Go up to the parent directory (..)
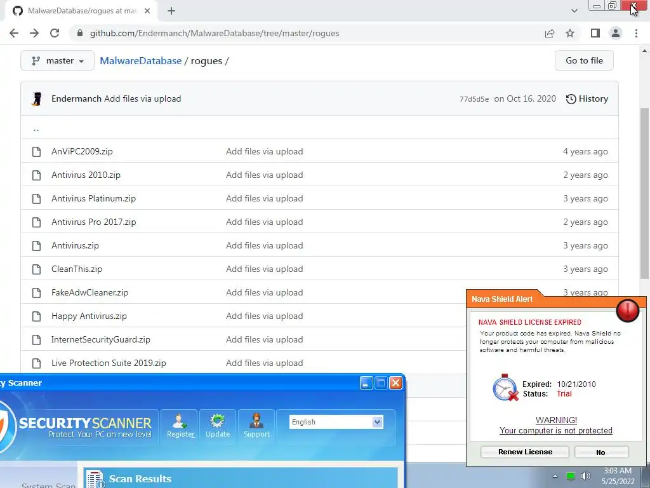The image size is (650, 488). pos(36,129)
